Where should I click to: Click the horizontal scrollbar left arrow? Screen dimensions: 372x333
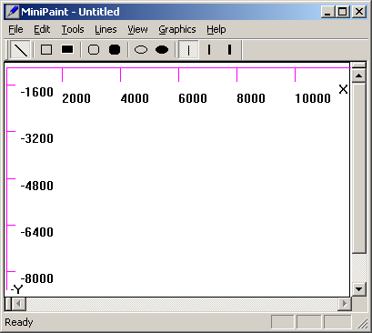[x=19, y=304]
